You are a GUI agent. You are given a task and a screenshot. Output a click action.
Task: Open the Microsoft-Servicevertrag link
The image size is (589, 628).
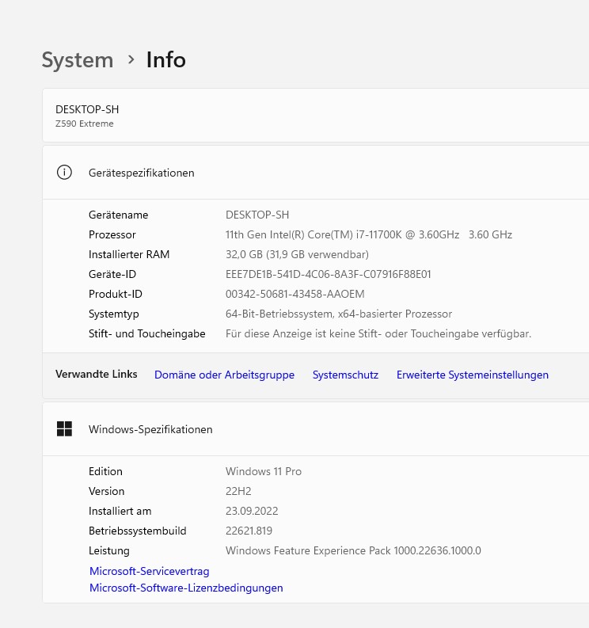click(149, 571)
